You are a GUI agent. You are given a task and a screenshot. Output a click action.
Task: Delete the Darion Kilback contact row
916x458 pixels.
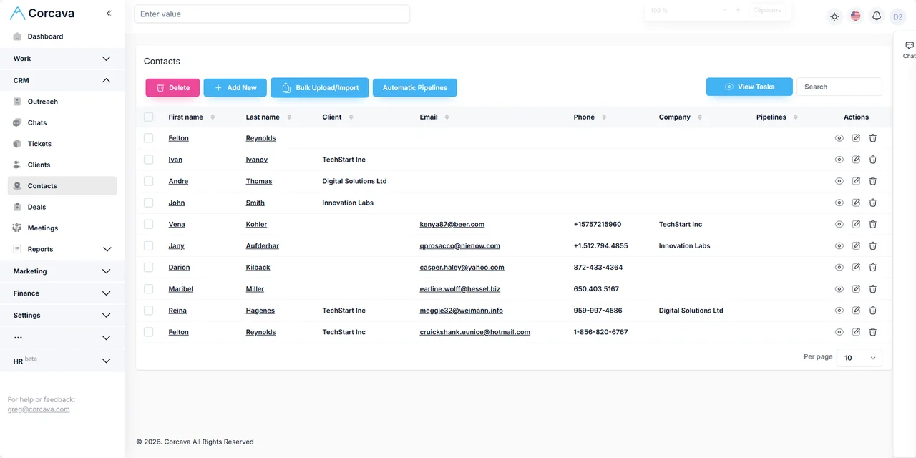(x=873, y=267)
